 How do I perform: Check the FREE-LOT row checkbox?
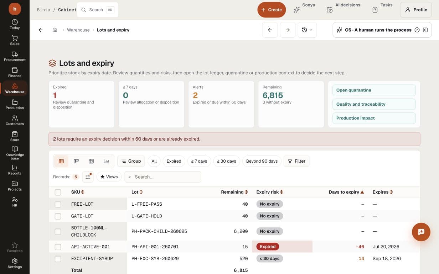(58, 204)
